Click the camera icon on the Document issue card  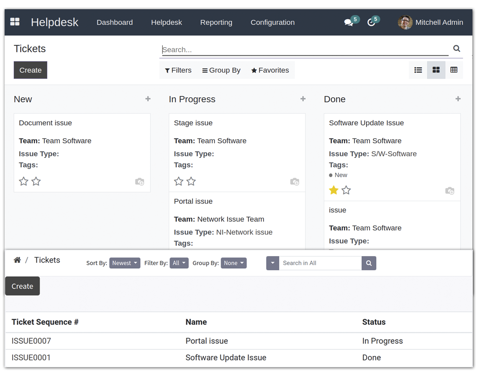coord(140,182)
